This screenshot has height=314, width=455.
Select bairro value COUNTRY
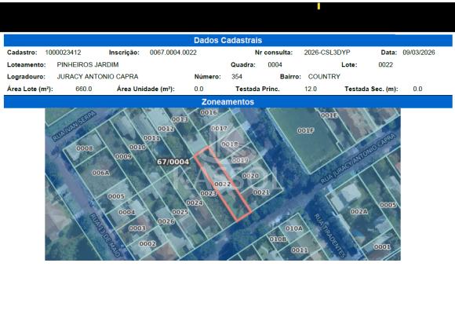(324, 77)
